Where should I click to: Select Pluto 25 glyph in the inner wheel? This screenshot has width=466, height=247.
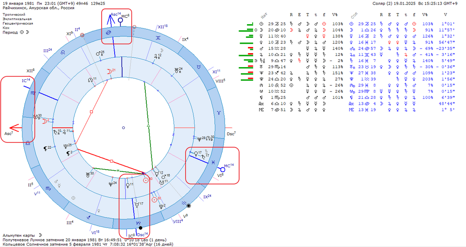(x=67, y=146)
